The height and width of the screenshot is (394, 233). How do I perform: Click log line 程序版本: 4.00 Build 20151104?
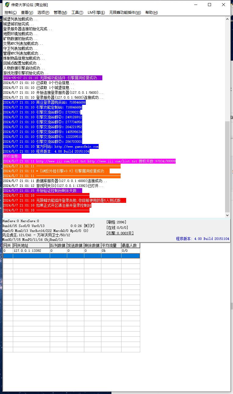tap(46, 151)
